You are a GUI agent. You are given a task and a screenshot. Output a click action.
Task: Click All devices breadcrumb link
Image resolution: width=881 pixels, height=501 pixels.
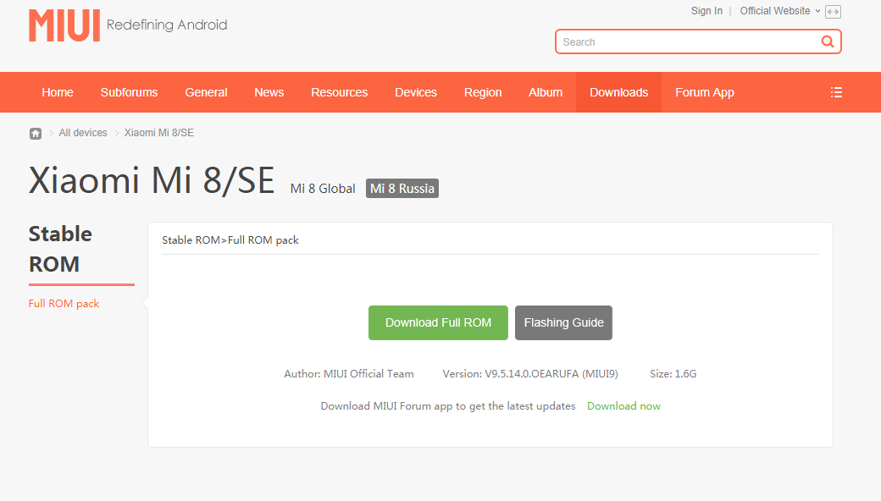(83, 133)
